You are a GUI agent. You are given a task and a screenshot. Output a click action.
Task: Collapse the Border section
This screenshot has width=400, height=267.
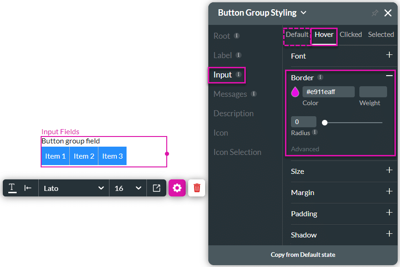[x=389, y=76]
